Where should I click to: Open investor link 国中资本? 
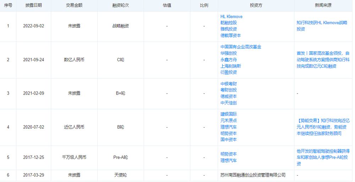229,140
